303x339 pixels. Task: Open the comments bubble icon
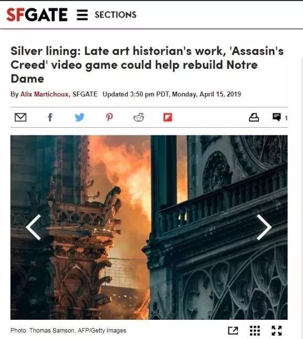pos(277,117)
